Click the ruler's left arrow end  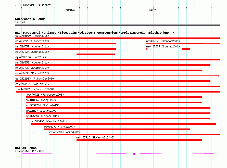(x=16, y=8)
